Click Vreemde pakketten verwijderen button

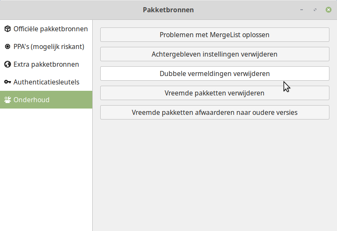tap(215, 93)
